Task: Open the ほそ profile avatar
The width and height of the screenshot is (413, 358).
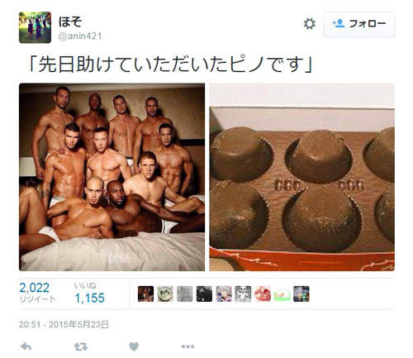Action: point(35,27)
